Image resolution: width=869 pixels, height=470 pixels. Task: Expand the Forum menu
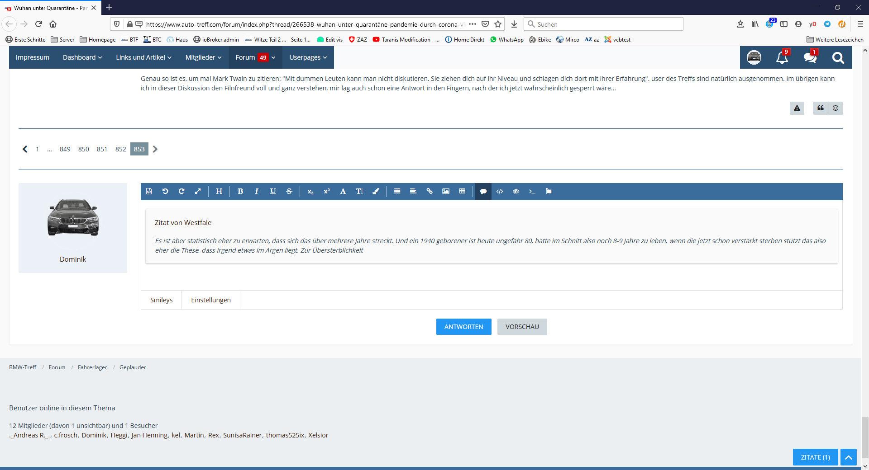click(x=255, y=57)
